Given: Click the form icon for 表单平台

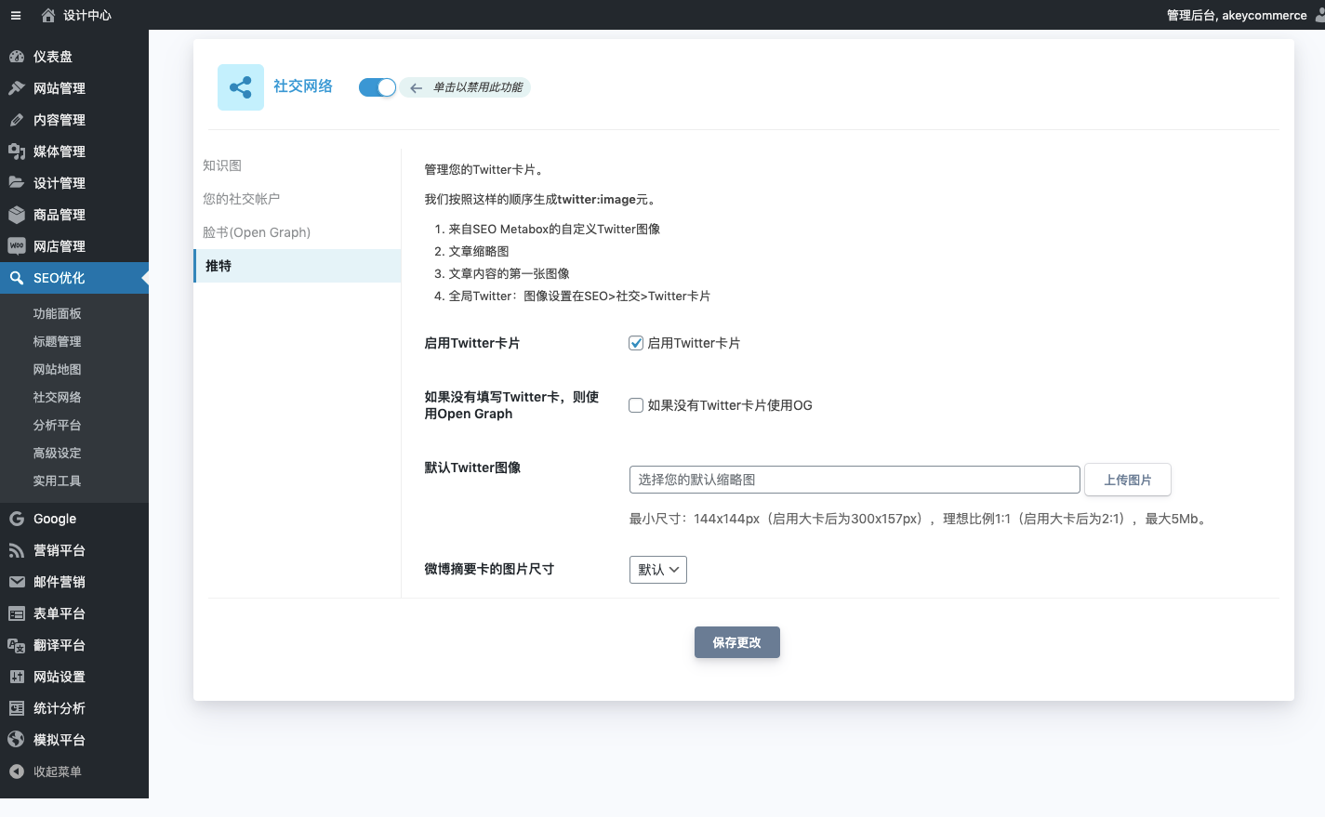Looking at the screenshot, I should click(17, 613).
